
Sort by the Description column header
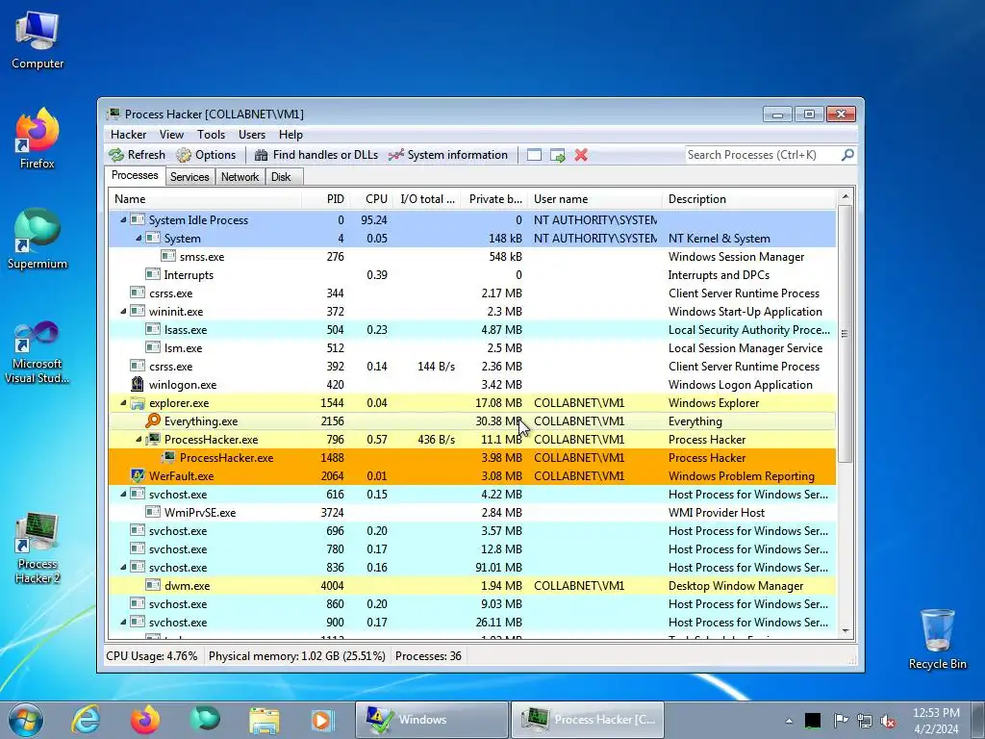point(749,198)
